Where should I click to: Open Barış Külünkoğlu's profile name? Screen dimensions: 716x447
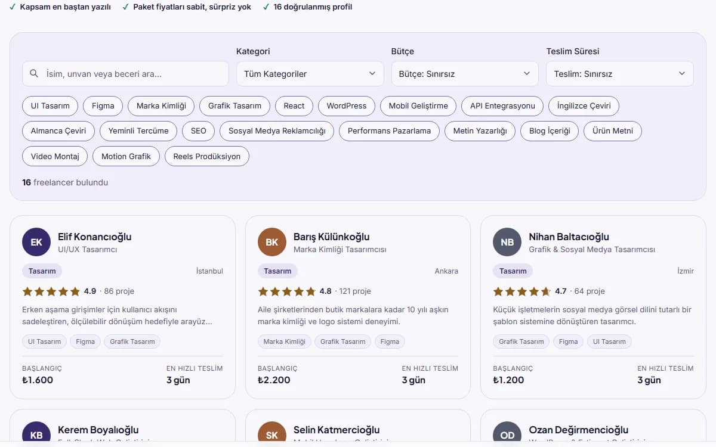click(x=332, y=237)
